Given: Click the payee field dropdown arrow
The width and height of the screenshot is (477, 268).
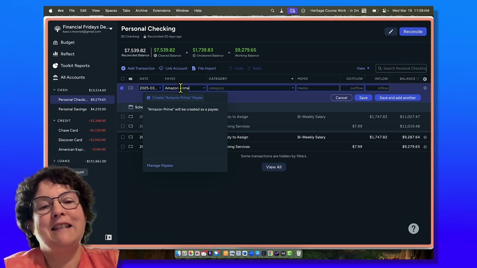Looking at the screenshot, I should pyautogui.click(x=204, y=88).
